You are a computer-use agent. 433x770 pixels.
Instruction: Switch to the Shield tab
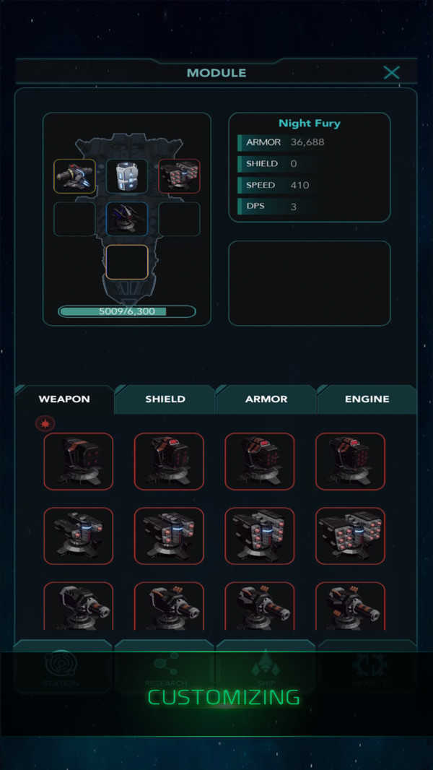pyautogui.click(x=165, y=399)
